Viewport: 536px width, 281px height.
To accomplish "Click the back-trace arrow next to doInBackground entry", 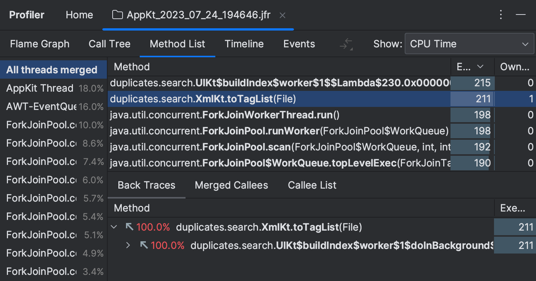I will 144,245.
